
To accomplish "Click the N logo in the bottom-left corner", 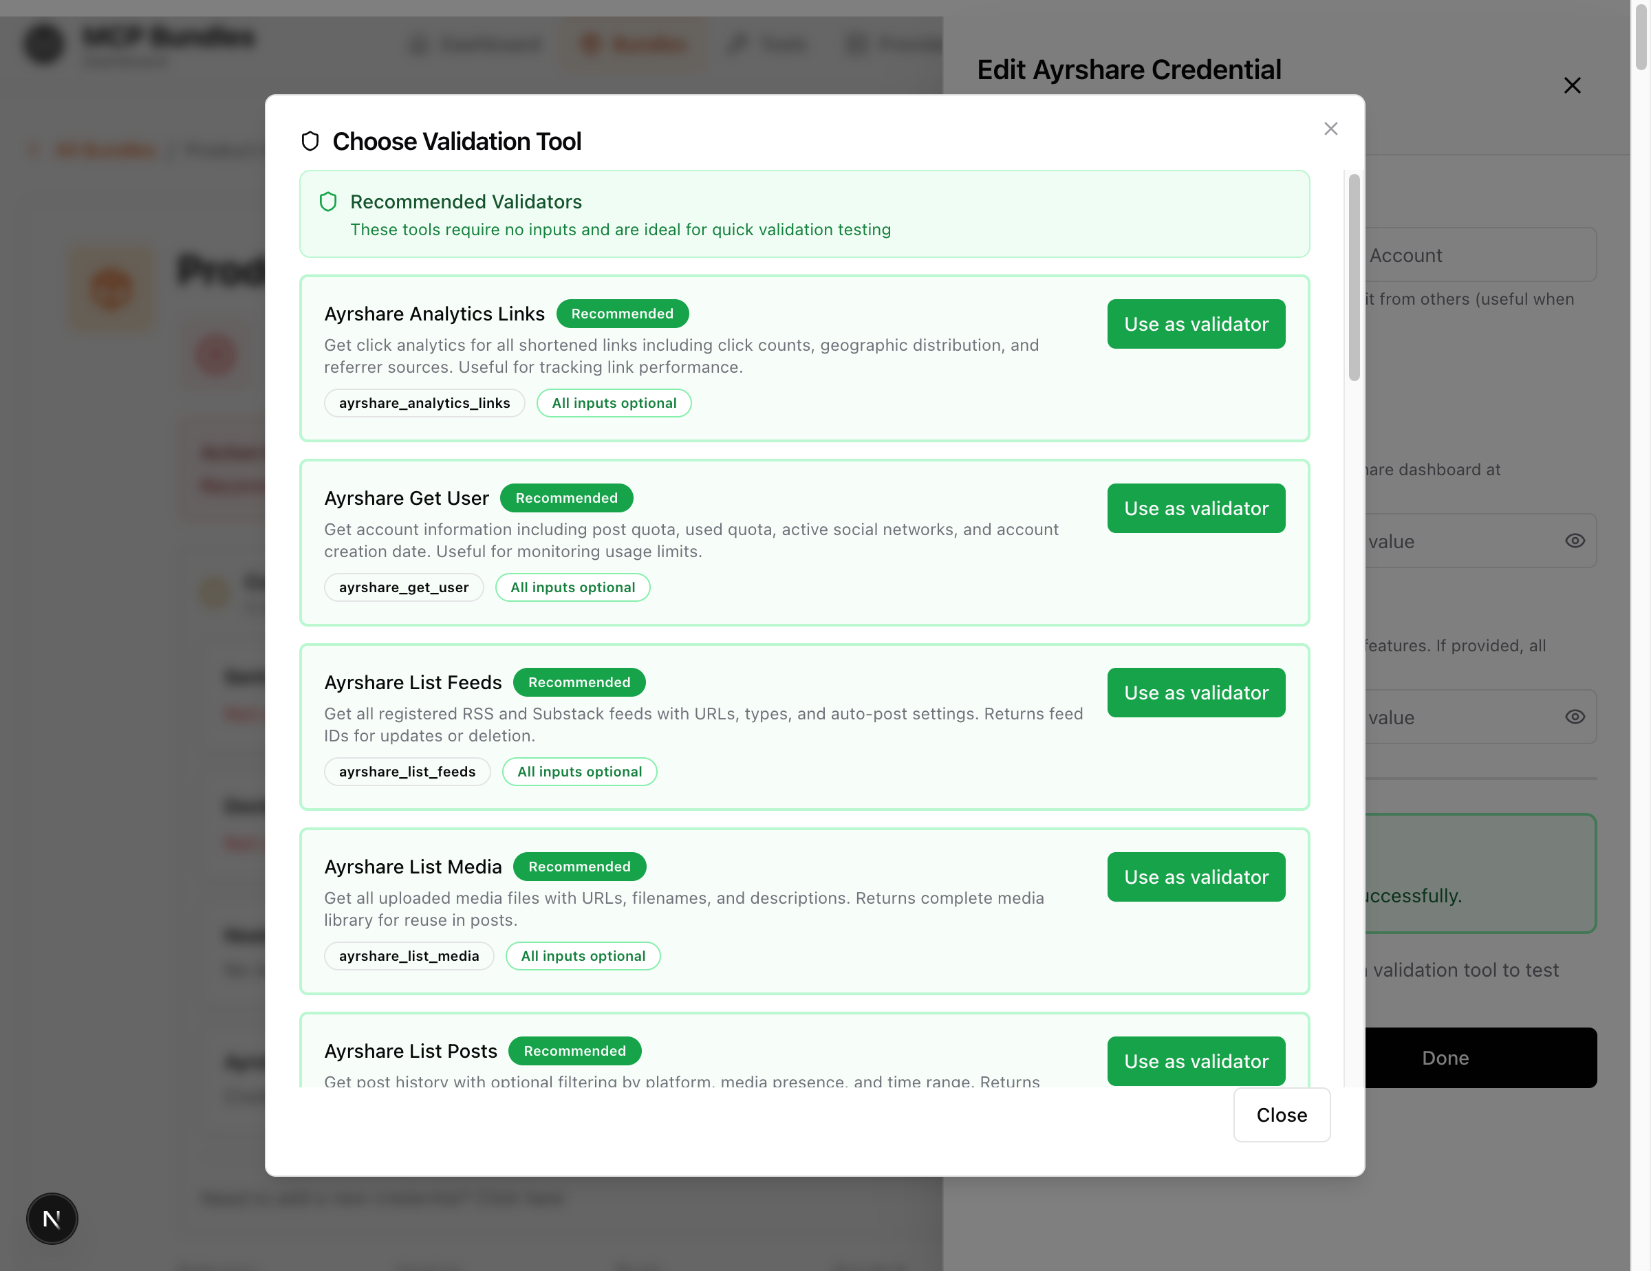I will (52, 1218).
